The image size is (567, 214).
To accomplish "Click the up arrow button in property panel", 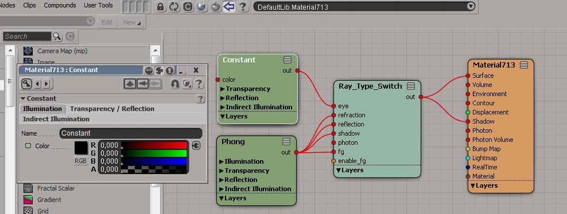I will (x=130, y=84).
